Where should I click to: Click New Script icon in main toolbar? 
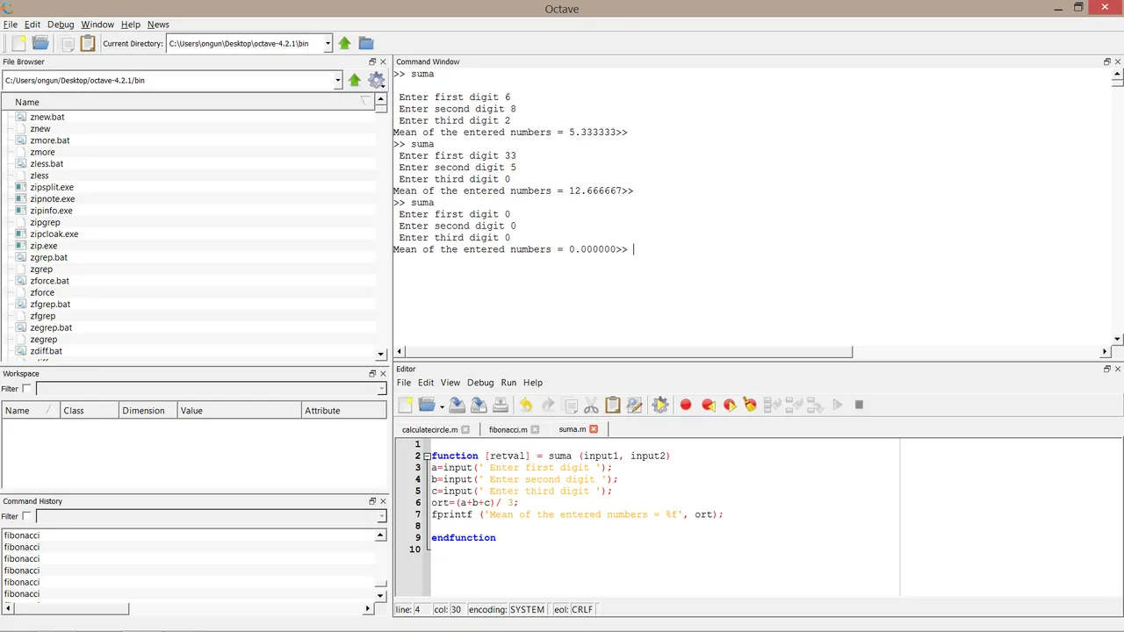coord(18,43)
